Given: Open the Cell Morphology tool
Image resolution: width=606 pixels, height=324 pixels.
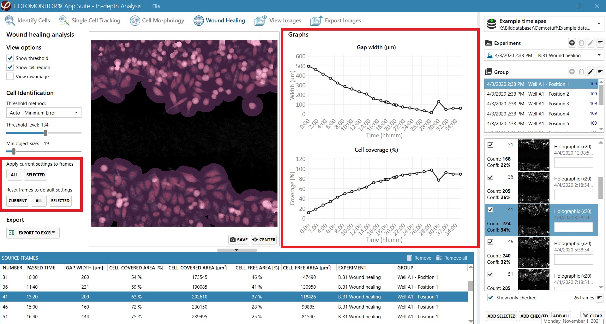Looking at the screenshot, I should click(157, 21).
